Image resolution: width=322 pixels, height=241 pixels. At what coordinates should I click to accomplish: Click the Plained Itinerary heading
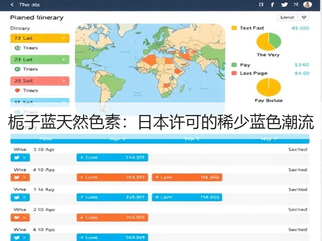pos(37,18)
